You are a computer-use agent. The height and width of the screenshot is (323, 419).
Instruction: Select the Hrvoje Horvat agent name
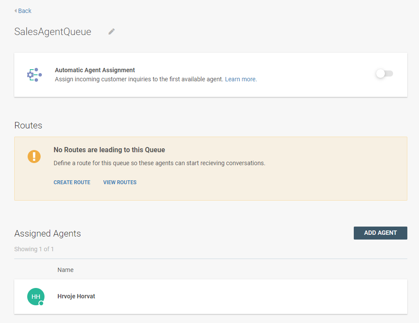76,296
